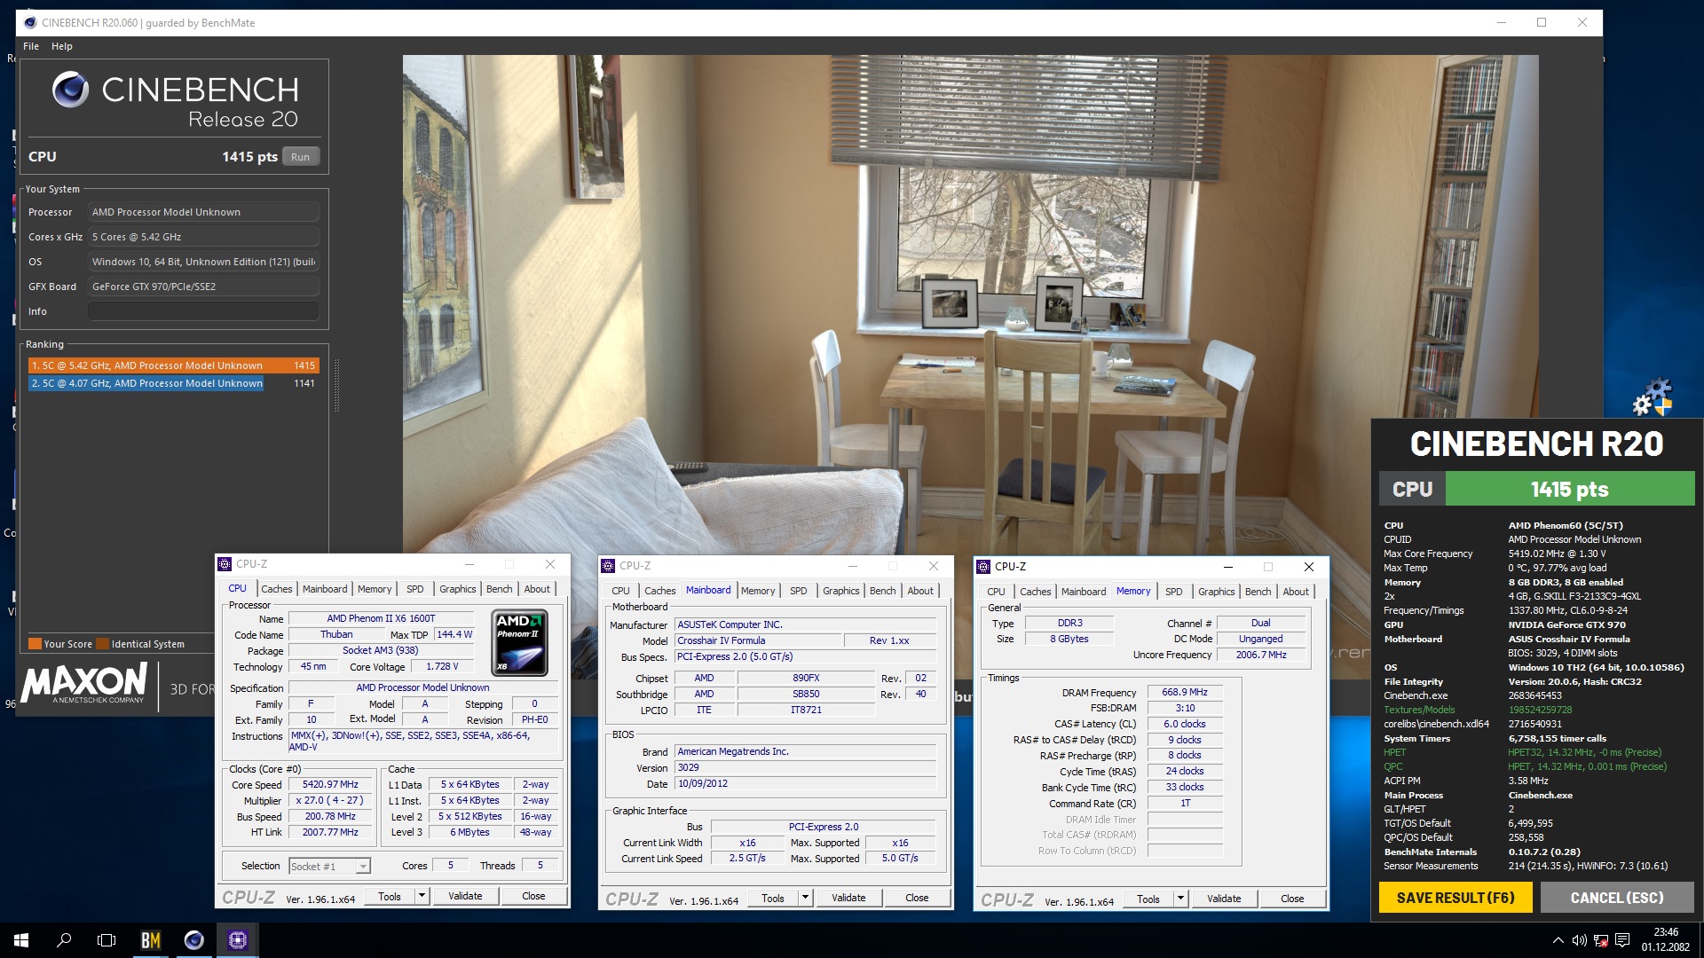
Task: Open About tab in Memory CPU-Z window
Action: tap(1296, 592)
